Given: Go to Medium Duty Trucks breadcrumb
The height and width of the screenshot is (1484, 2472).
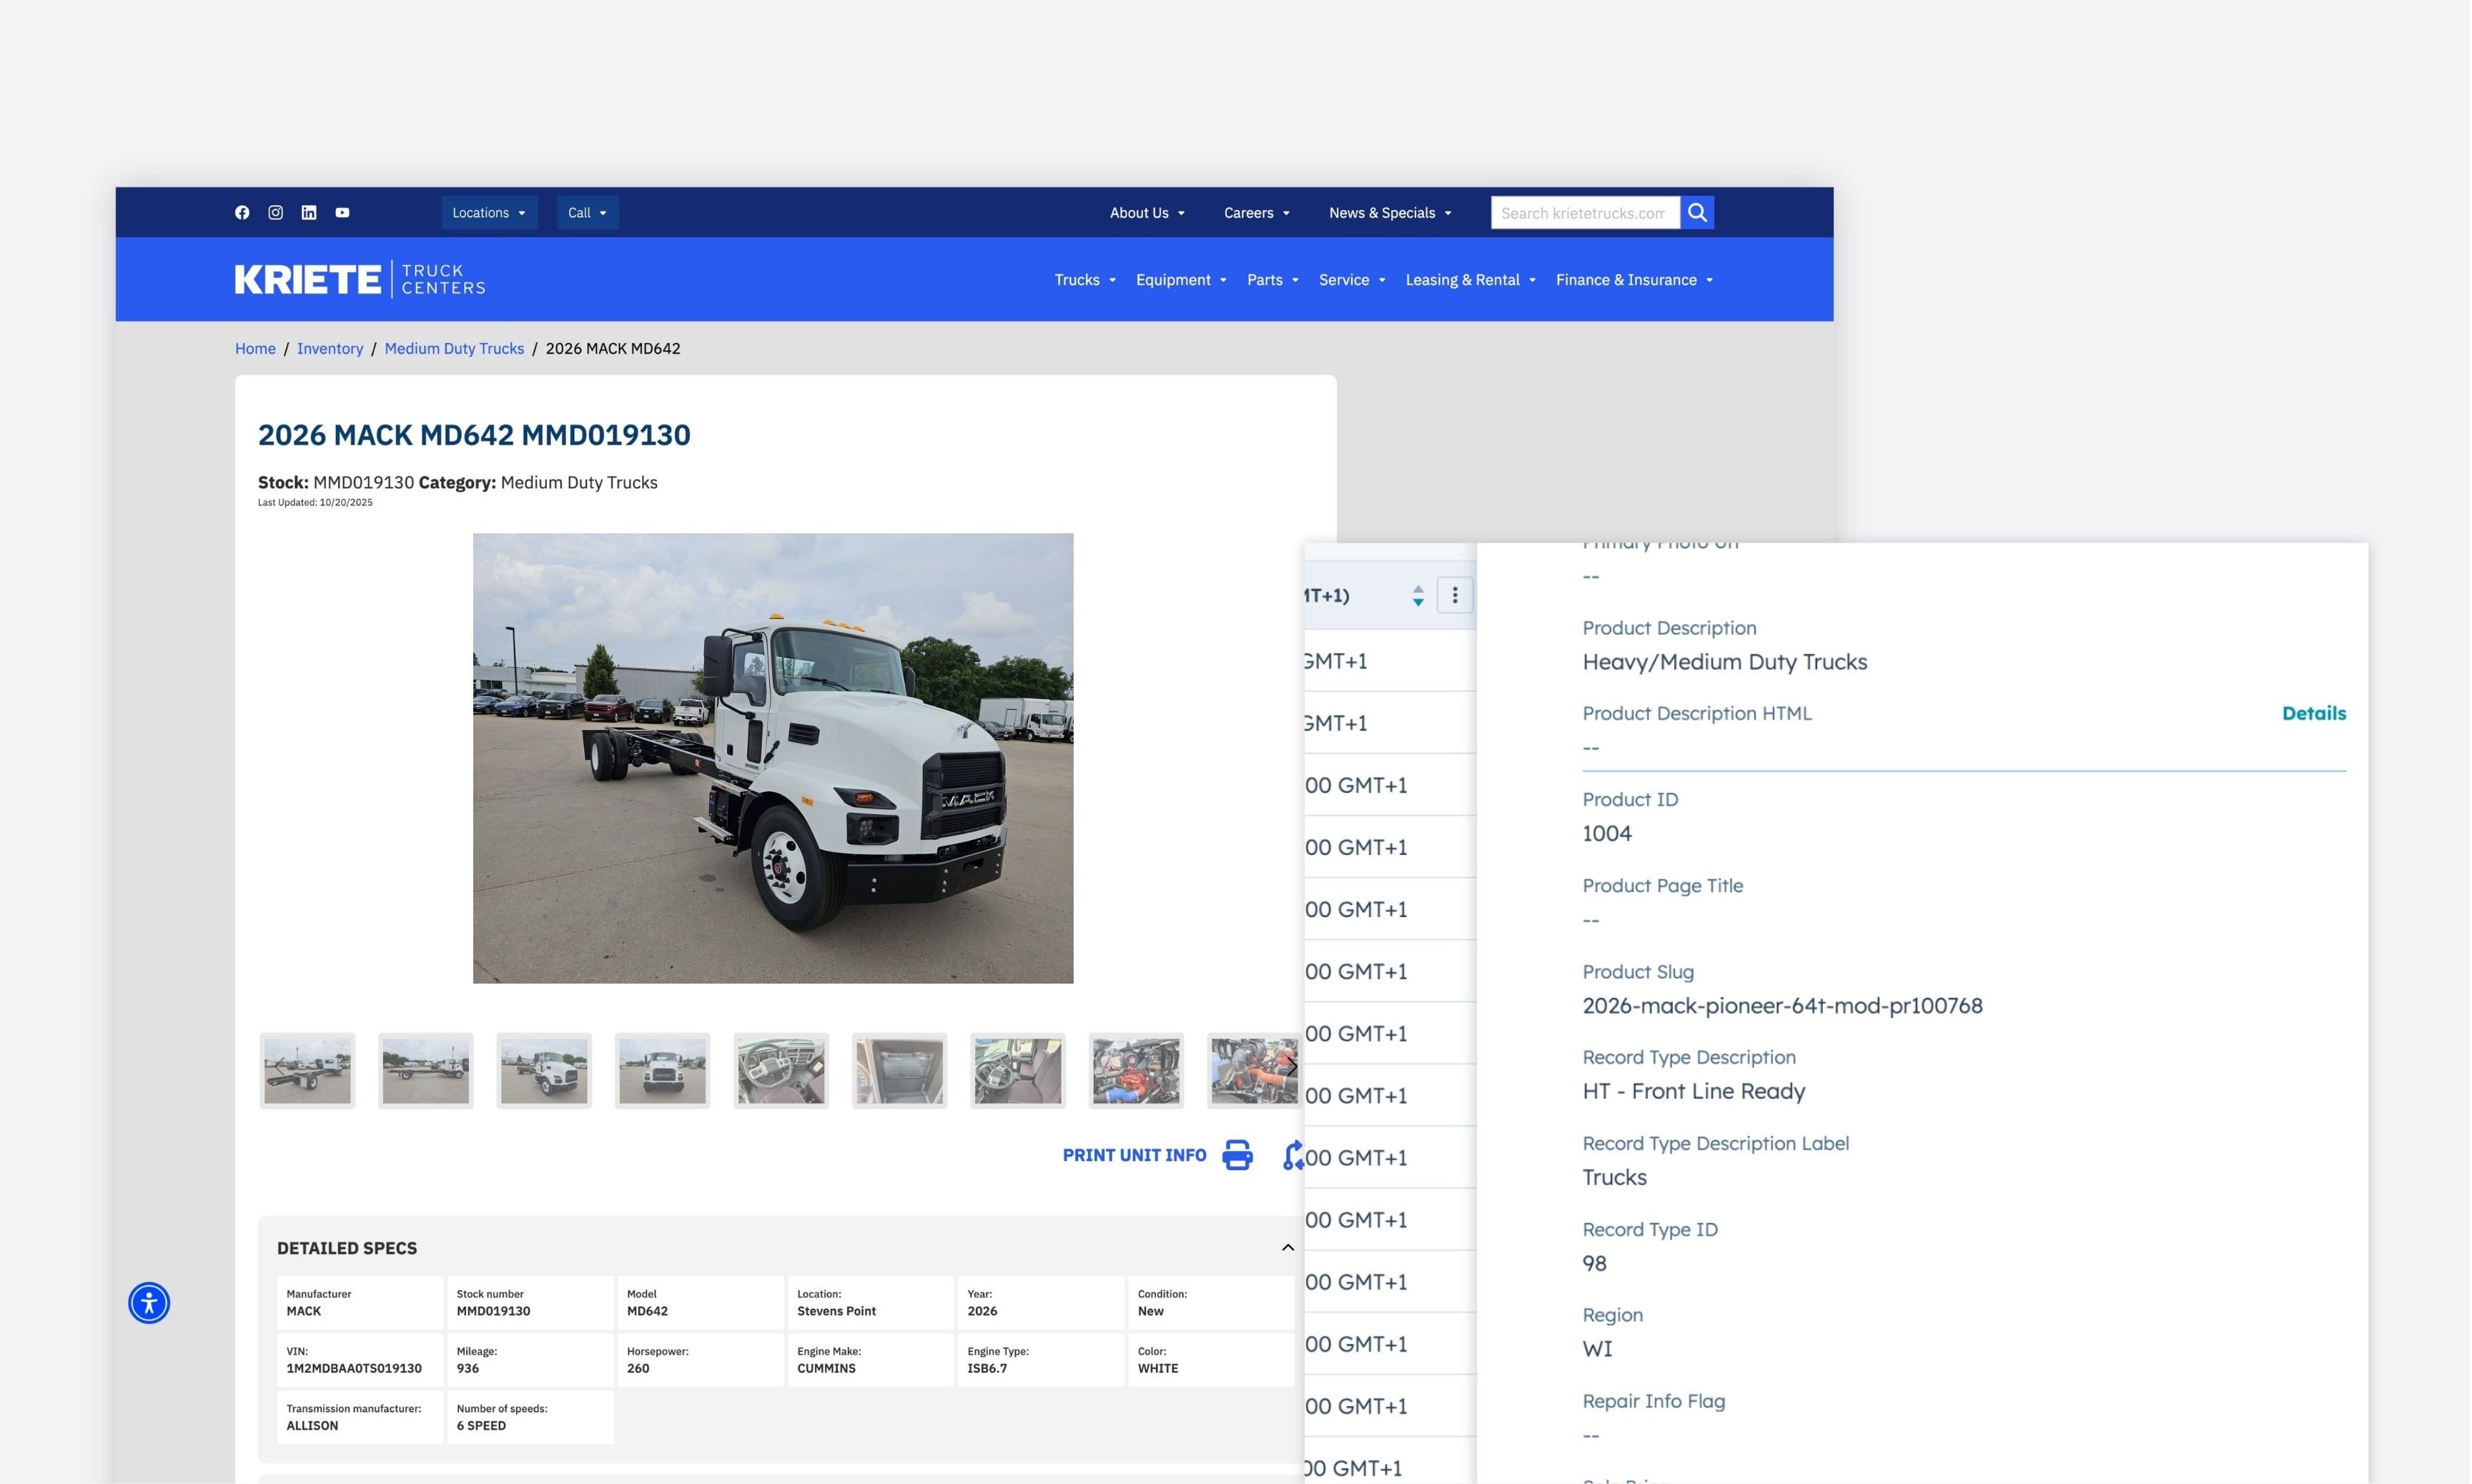Looking at the screenshot, I should point(454,348).
